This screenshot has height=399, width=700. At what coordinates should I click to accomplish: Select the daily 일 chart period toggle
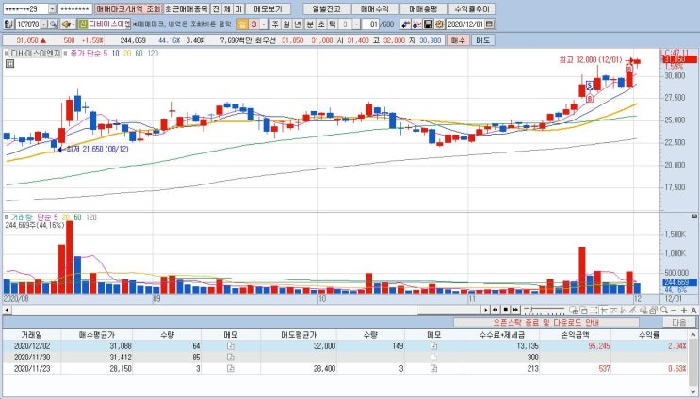242,24
